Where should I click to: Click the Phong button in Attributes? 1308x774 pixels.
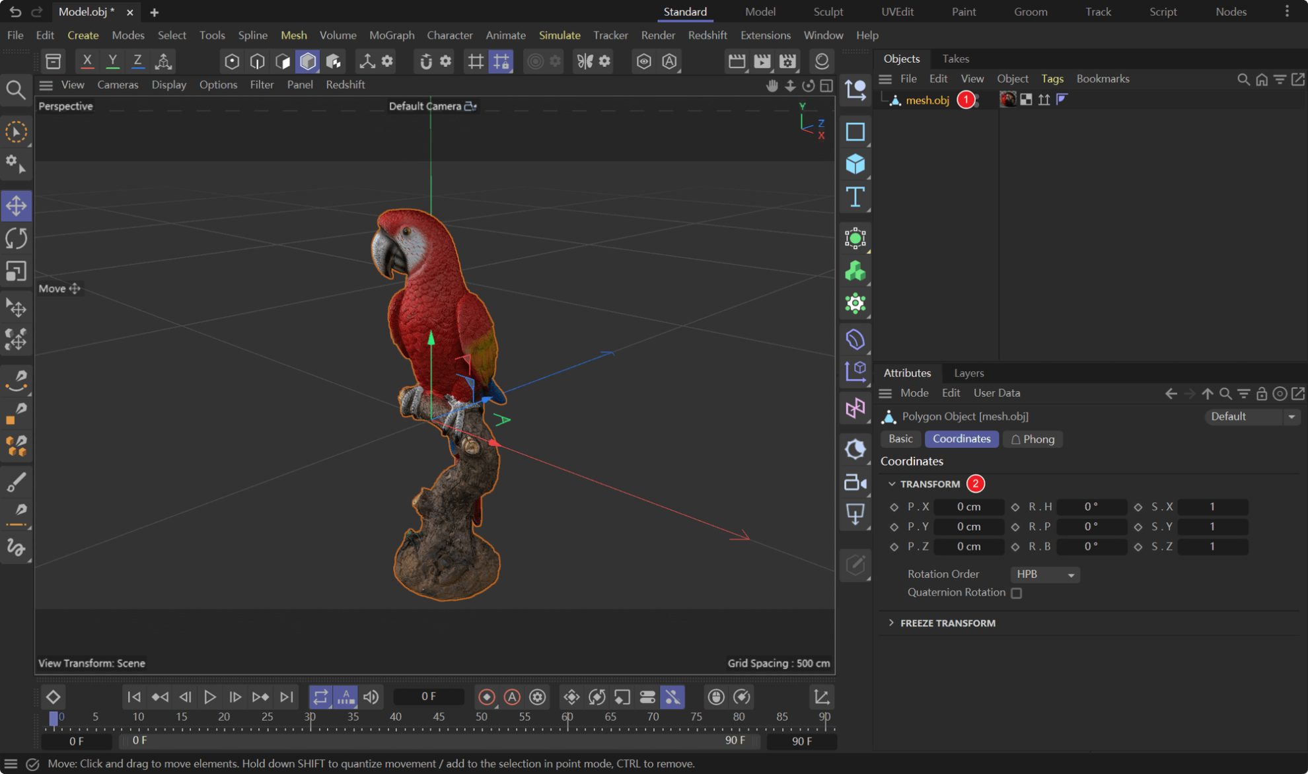click(1033, 439)
